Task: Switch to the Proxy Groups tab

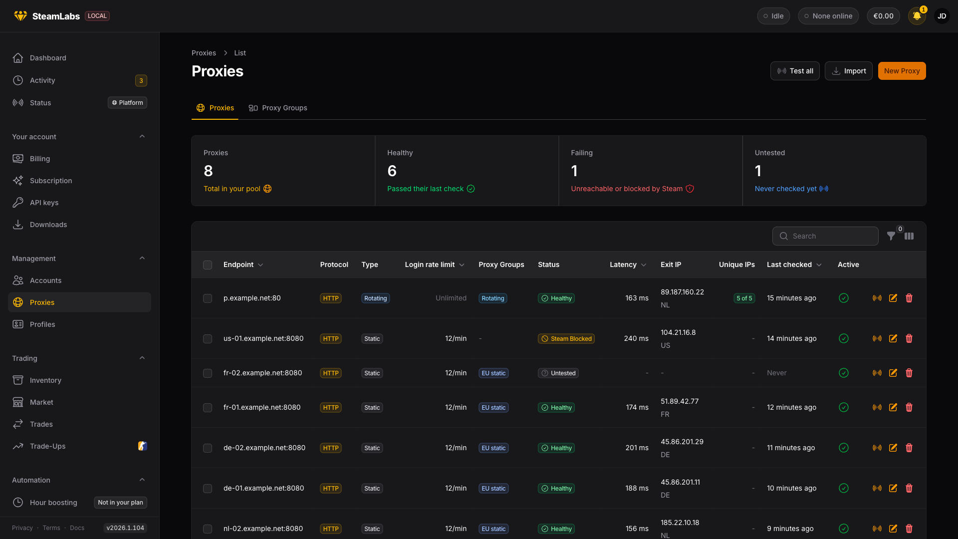Action: [x=278, y=108]
